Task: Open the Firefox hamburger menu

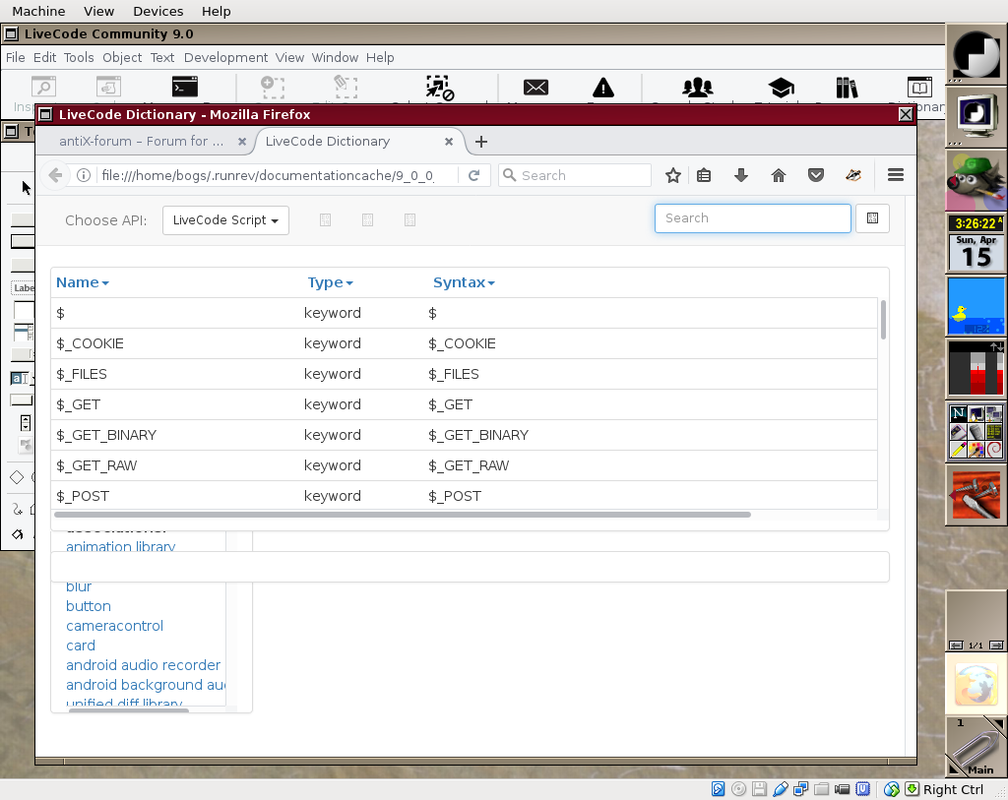Action: [x=895, y=175]
